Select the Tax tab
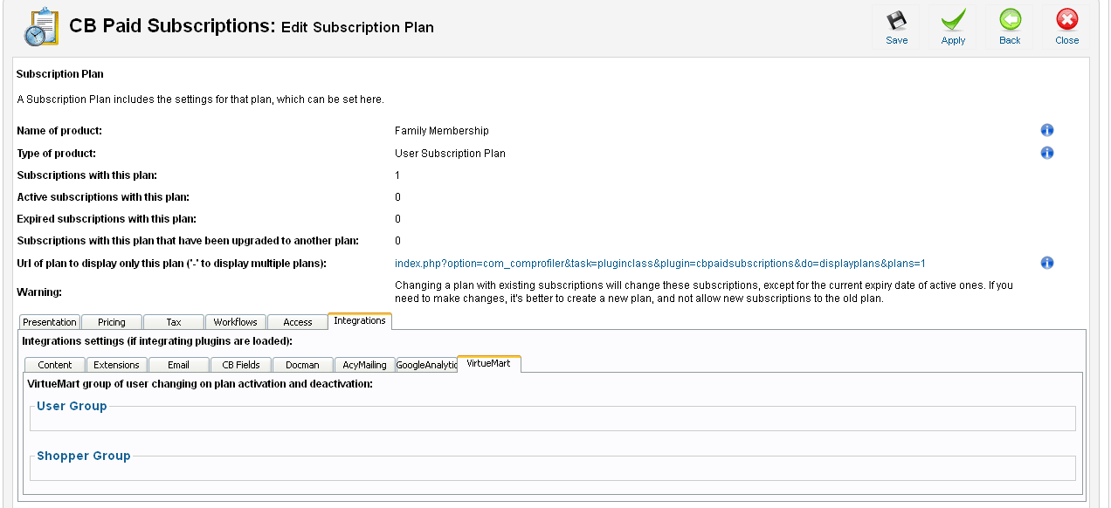 point(174,322)
